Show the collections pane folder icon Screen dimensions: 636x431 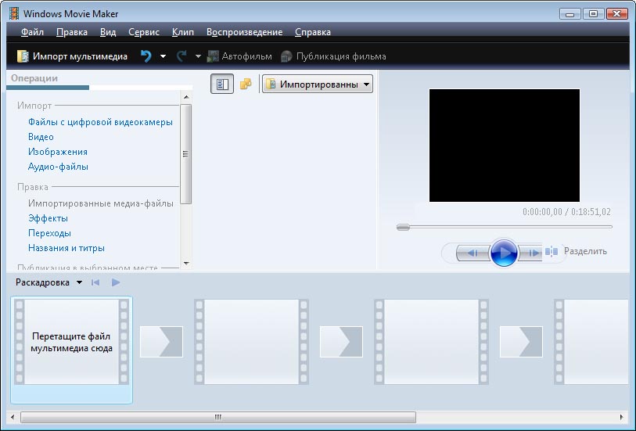(x=246, y=84)
